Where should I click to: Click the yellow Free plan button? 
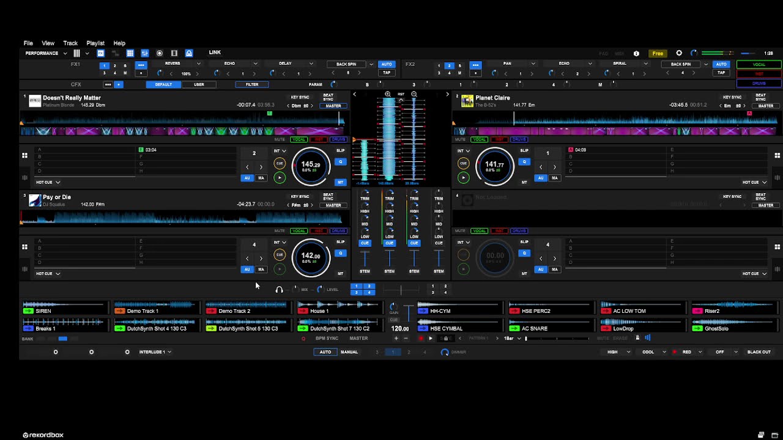point(658,53)
